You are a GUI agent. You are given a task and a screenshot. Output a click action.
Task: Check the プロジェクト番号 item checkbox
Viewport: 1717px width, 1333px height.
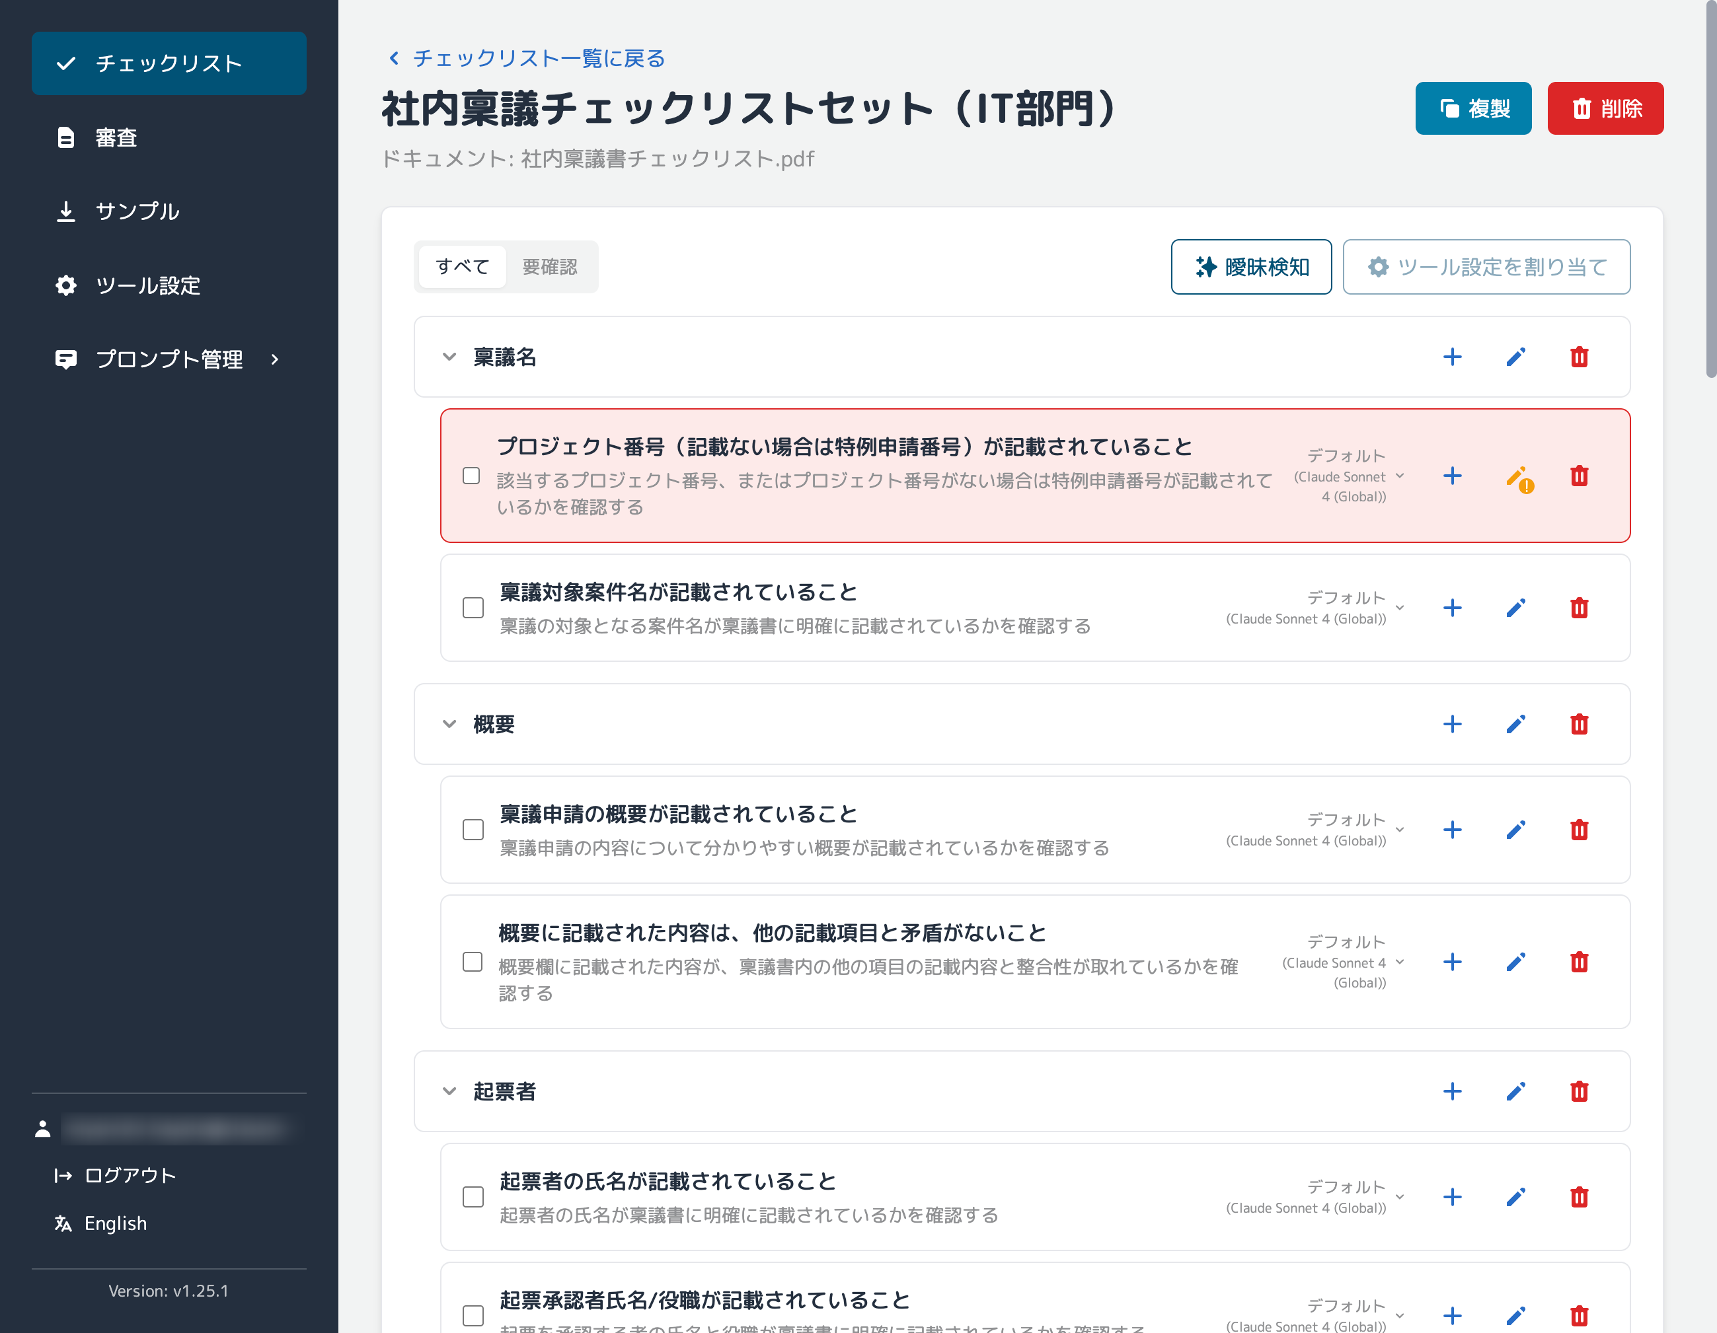[x=471, y=476]
